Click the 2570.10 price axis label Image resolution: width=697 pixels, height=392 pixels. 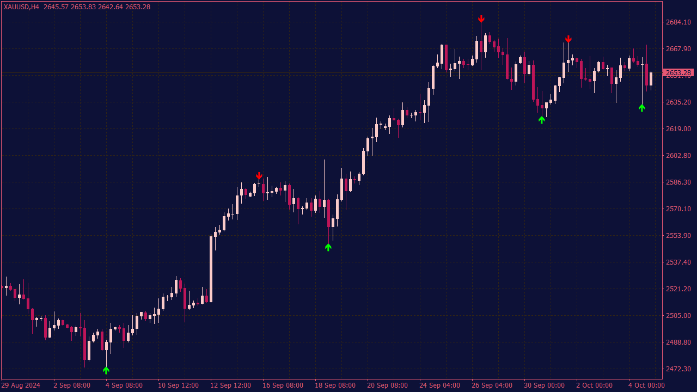(x=678, y=209)
